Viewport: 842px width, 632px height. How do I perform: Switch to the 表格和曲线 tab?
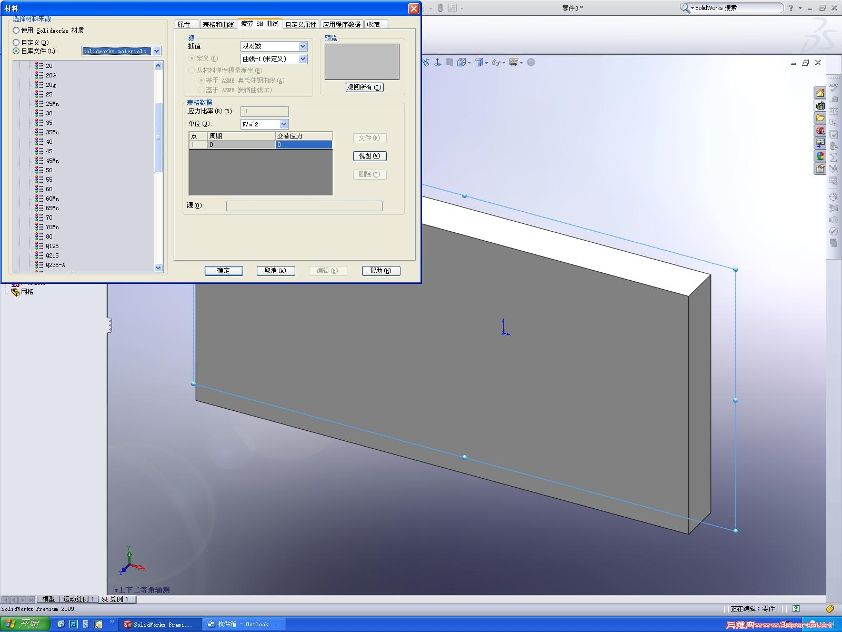(x=218, y=24)
